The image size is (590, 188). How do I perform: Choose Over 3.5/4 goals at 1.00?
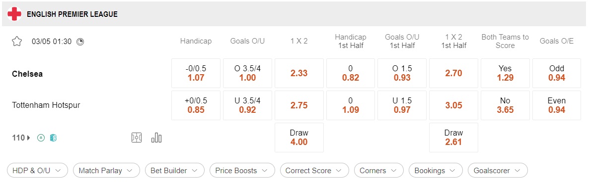[x=248, y=73]
